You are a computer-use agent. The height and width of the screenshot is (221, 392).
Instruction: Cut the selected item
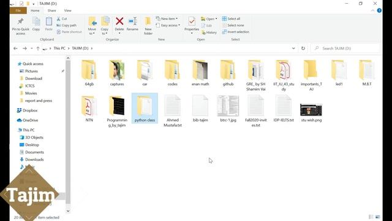[x=62, y=19]
